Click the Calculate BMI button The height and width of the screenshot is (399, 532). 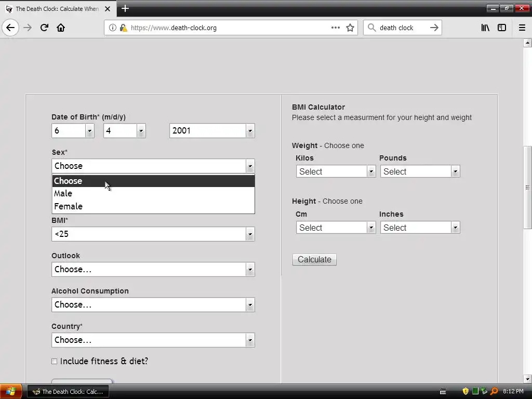click(x=314, y=260)
